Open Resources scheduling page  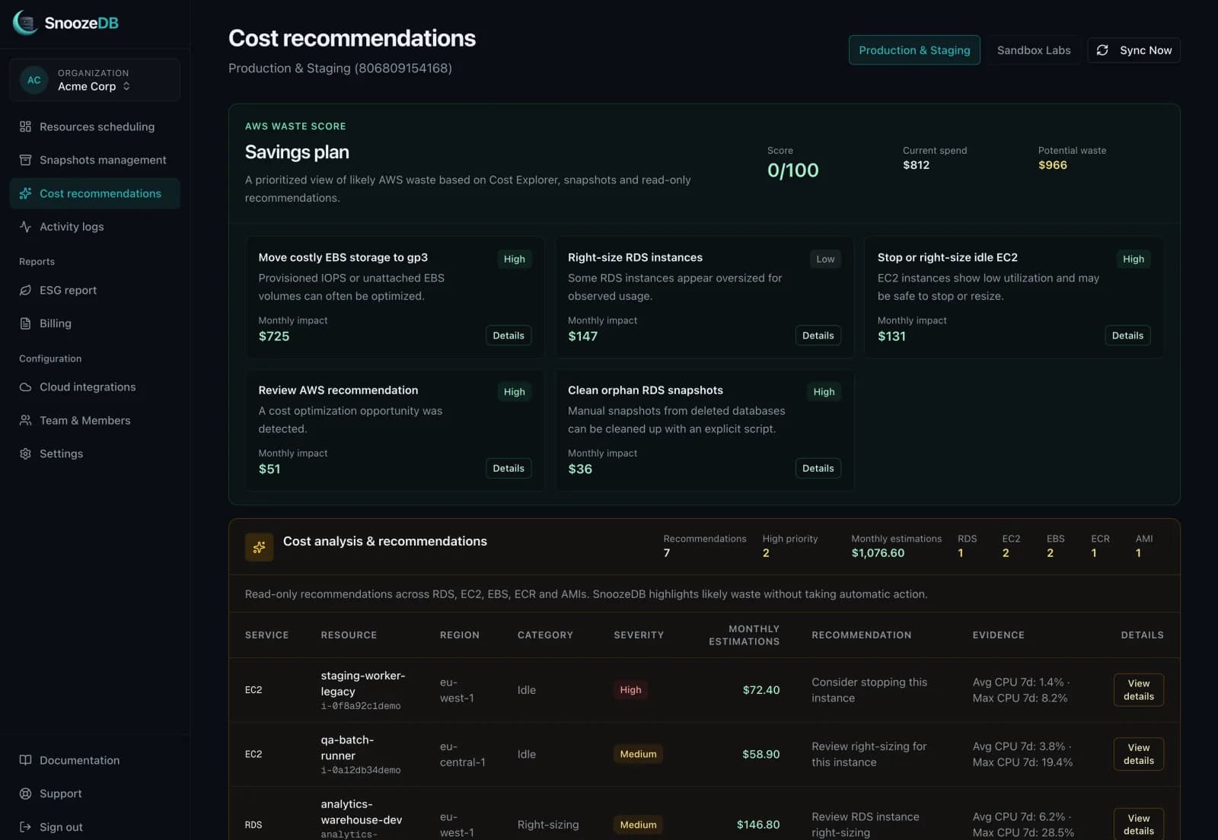94,126
